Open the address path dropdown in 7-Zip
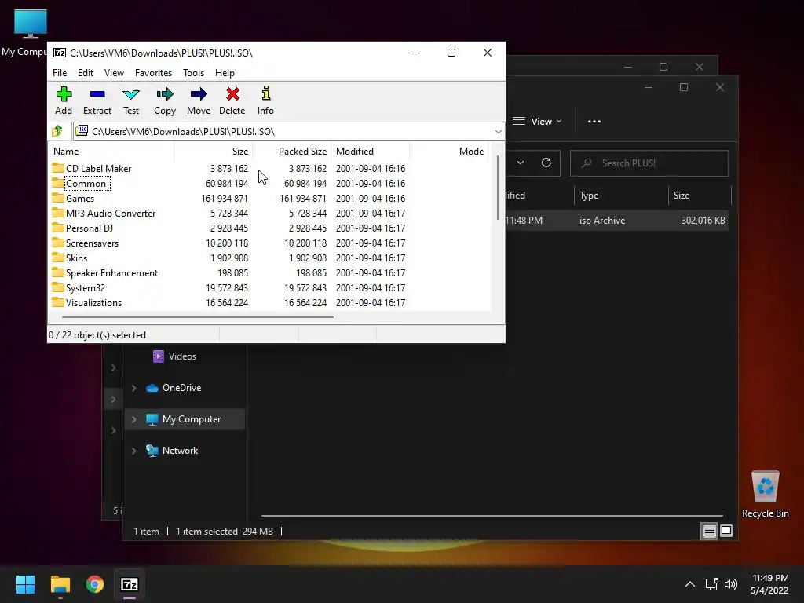The height and width of the screenshot is (603, 804). coord(498,132)
